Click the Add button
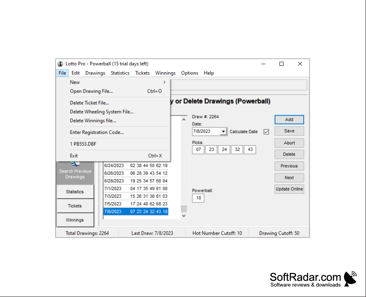This screenshot has width=366, height=297. point(289,119)
